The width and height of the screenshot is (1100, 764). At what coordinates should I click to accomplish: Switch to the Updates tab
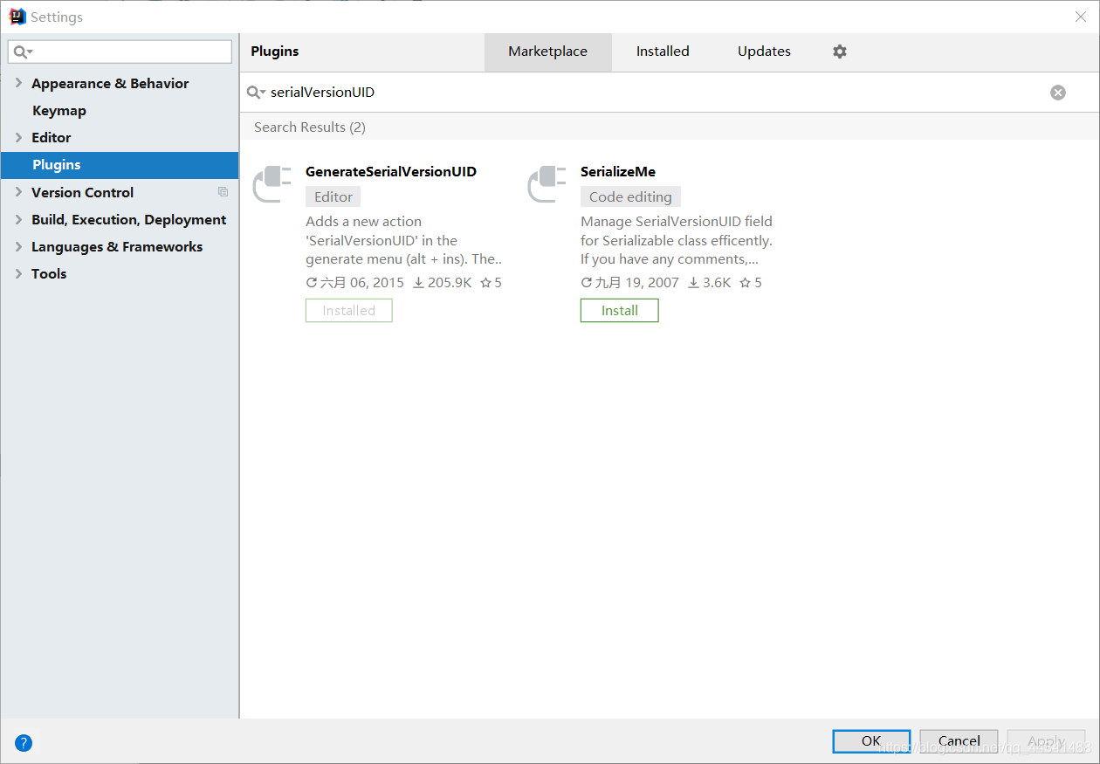pos(764,52)
